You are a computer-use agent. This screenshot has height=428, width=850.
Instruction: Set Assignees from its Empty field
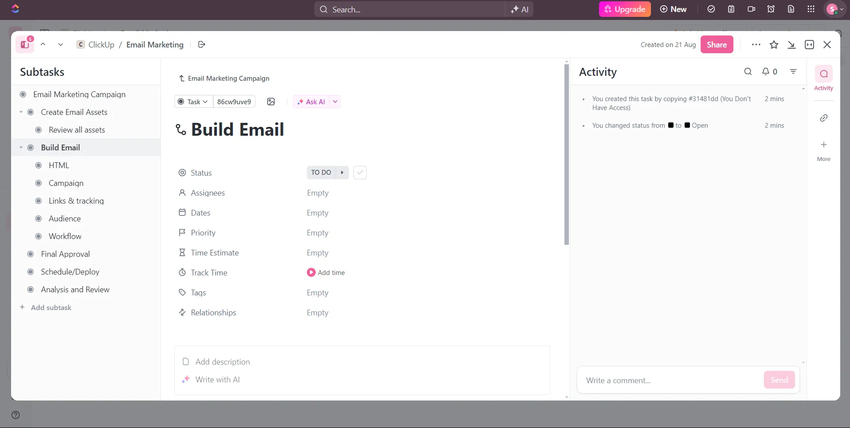[x=317, y=193]
